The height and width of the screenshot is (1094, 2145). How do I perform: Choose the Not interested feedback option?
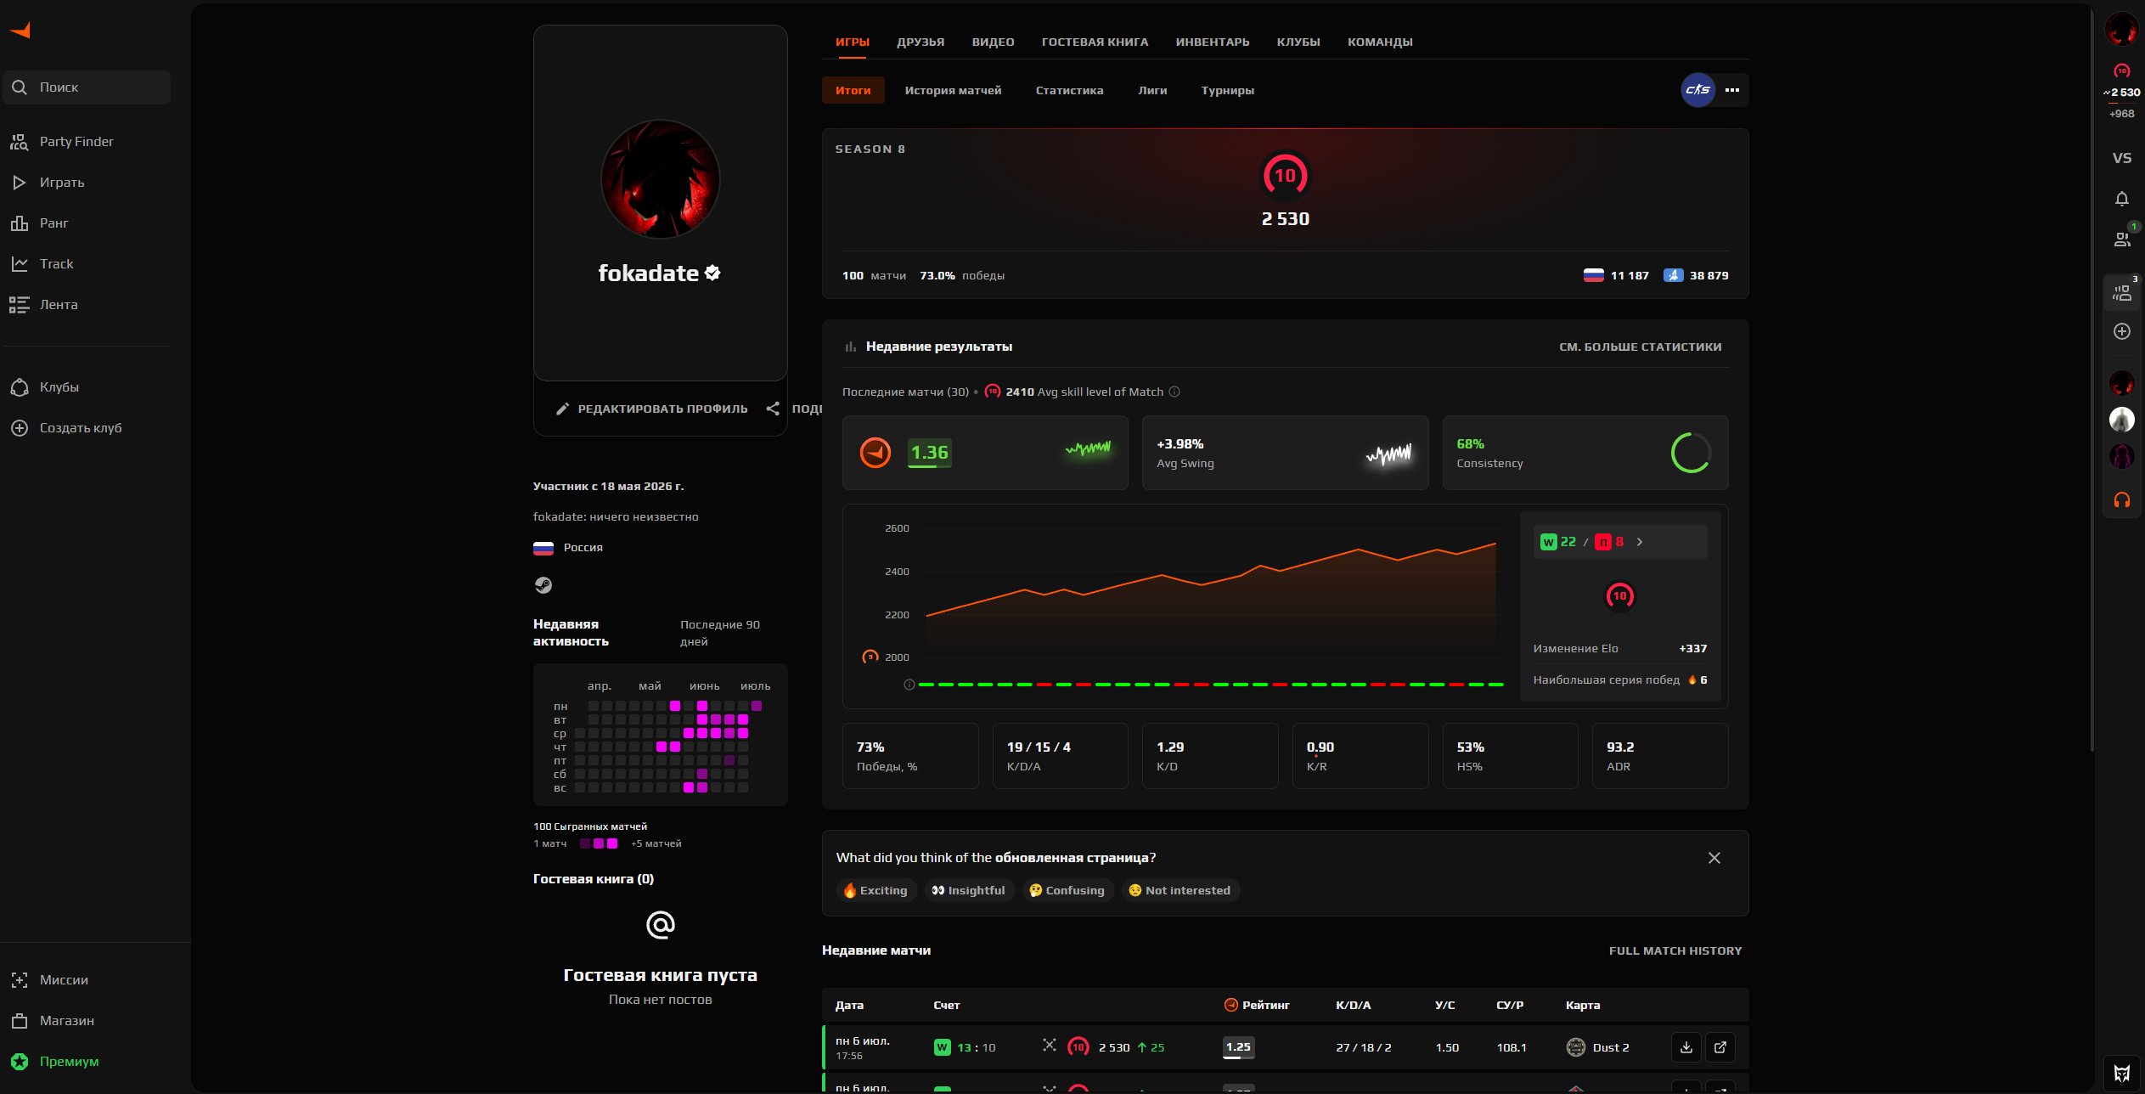point(1180,890)
